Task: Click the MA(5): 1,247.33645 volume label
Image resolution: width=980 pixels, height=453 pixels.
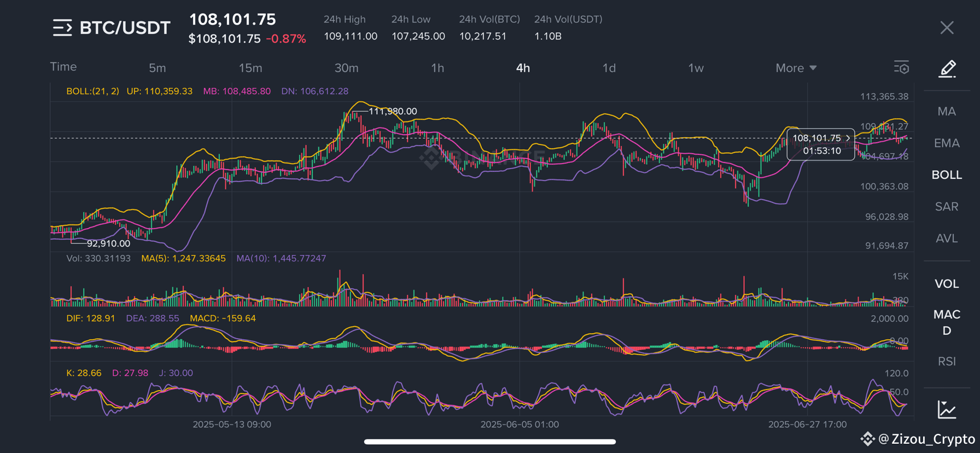Action: (183, 258)
